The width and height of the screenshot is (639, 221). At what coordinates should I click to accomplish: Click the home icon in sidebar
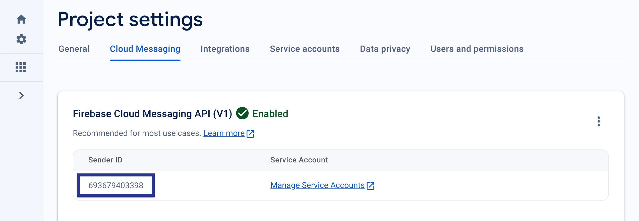(21, 19)
